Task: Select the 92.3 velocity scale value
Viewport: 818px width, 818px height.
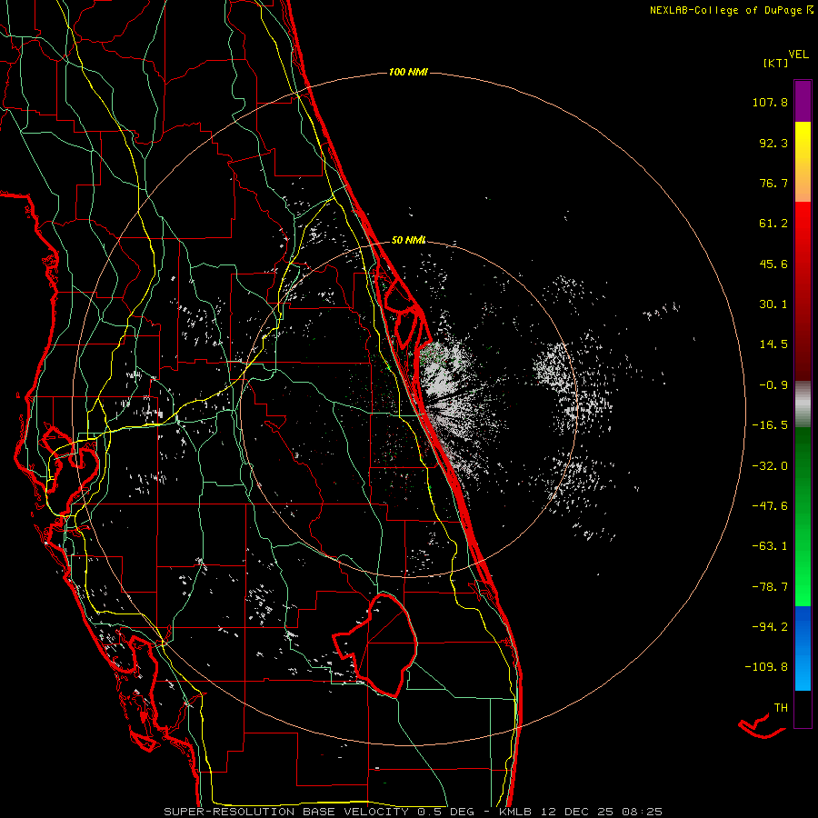Action: pos(773,143)
